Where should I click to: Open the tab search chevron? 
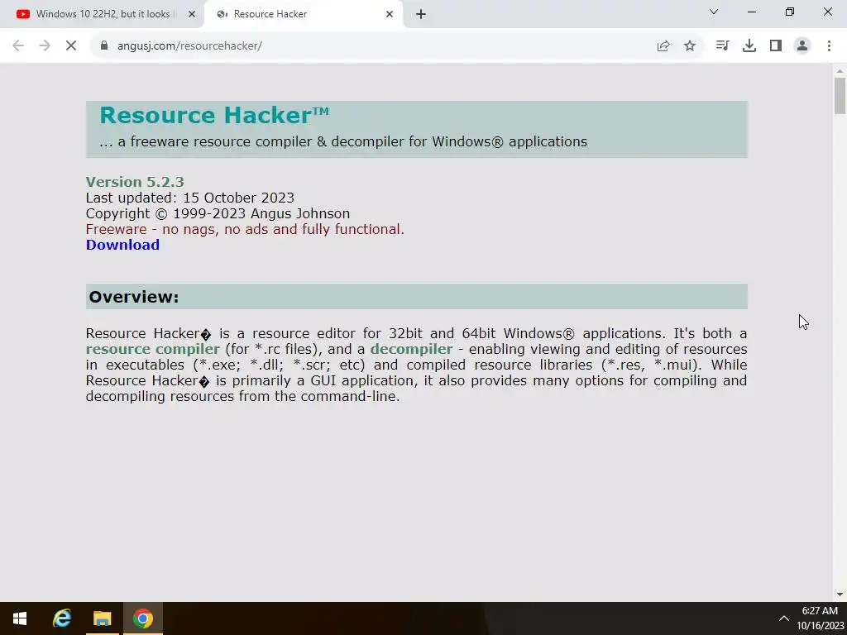(x=714, y=12)
